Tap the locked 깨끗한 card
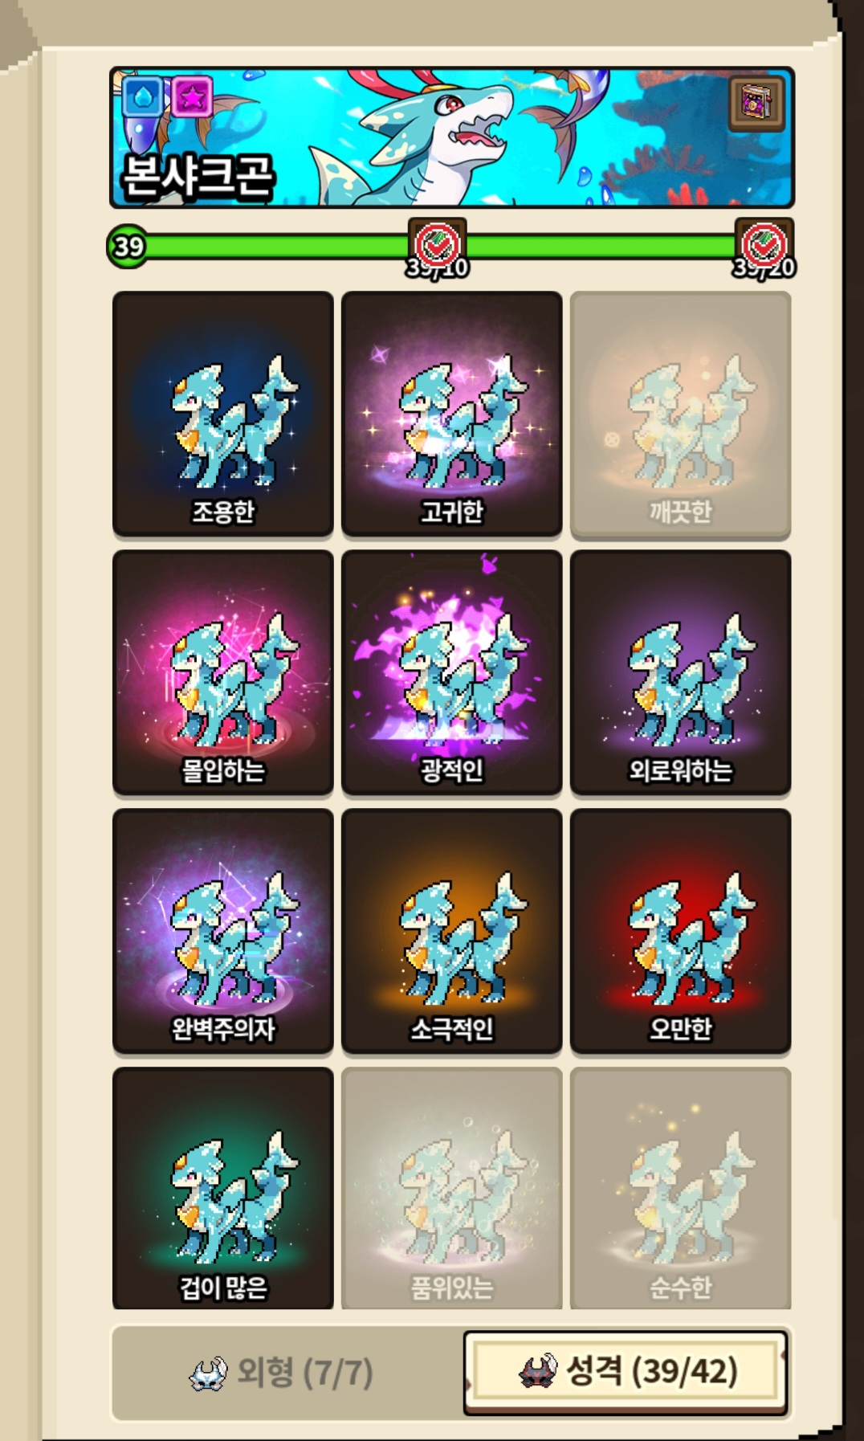This screenshot has height=1441, width=864. [x=681, y=413]
